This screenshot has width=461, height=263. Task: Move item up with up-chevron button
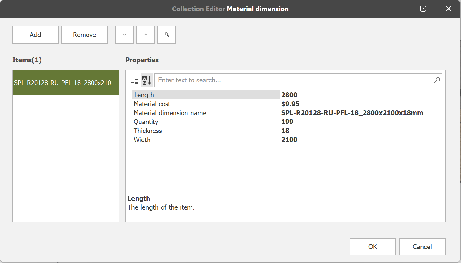[x=146, y=35]
